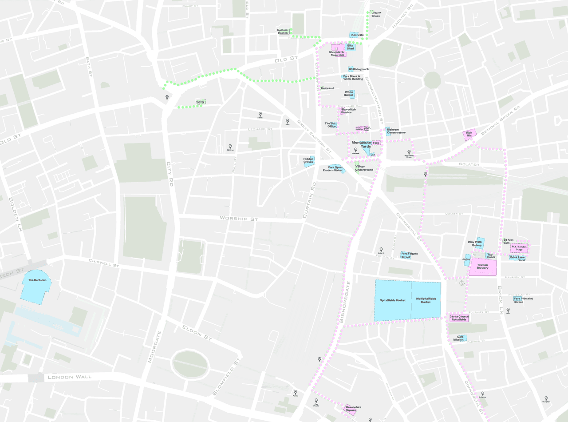Click pin at City Rd and Old St junction
This screenshot has width=568, height=422.
tap(167, 97)
